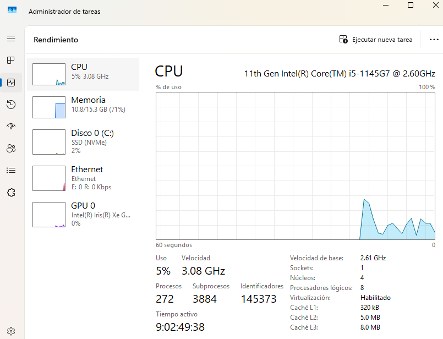Minimize the Administrador de tareas window
Image resolution: width=443 pixels, height=339 pixels.
pyautogui.click(x=385, y=5)
